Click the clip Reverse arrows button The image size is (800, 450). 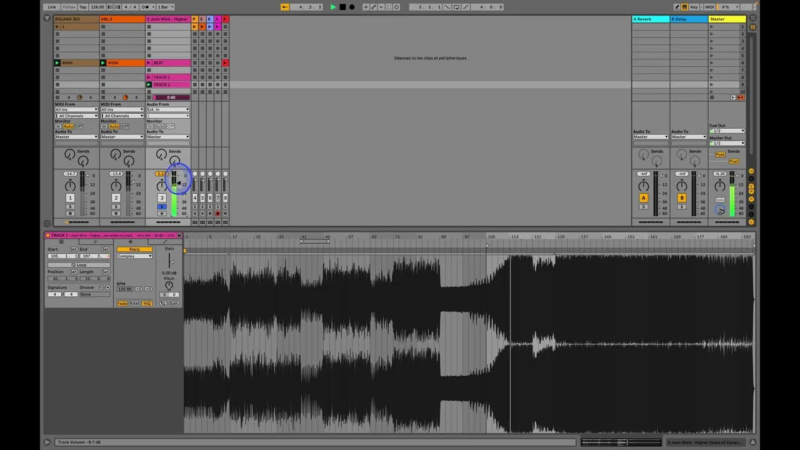point(163,304)
